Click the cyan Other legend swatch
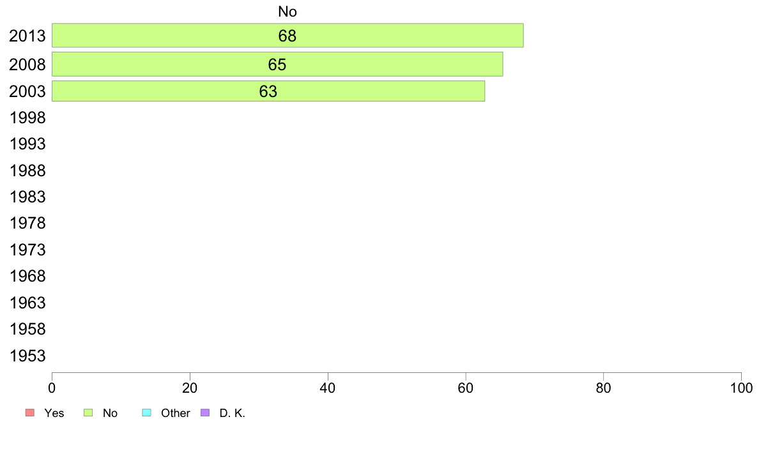 tap(147, 413)
